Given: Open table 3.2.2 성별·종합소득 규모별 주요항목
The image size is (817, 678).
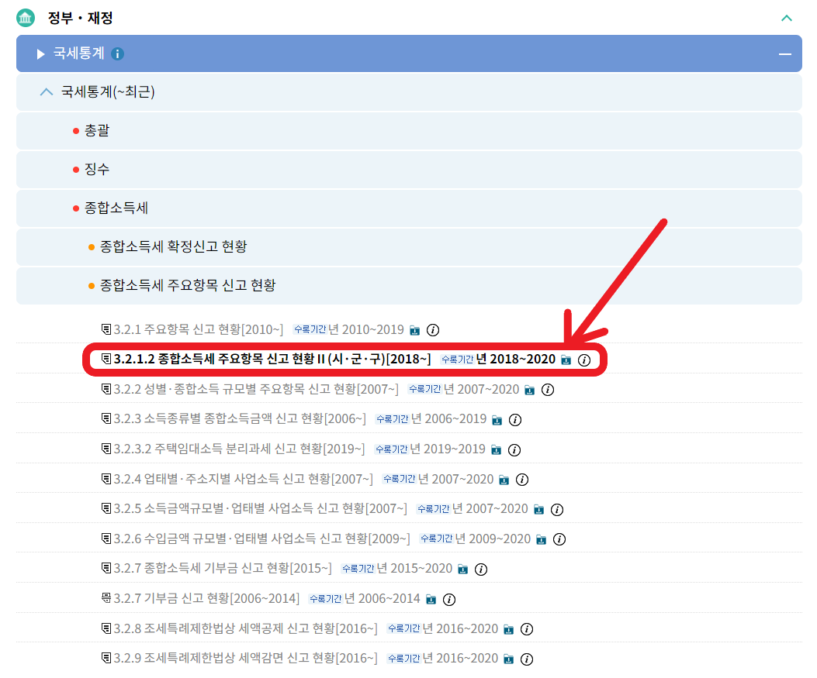Looking at the screenshot, I should (x=256, y=389).
